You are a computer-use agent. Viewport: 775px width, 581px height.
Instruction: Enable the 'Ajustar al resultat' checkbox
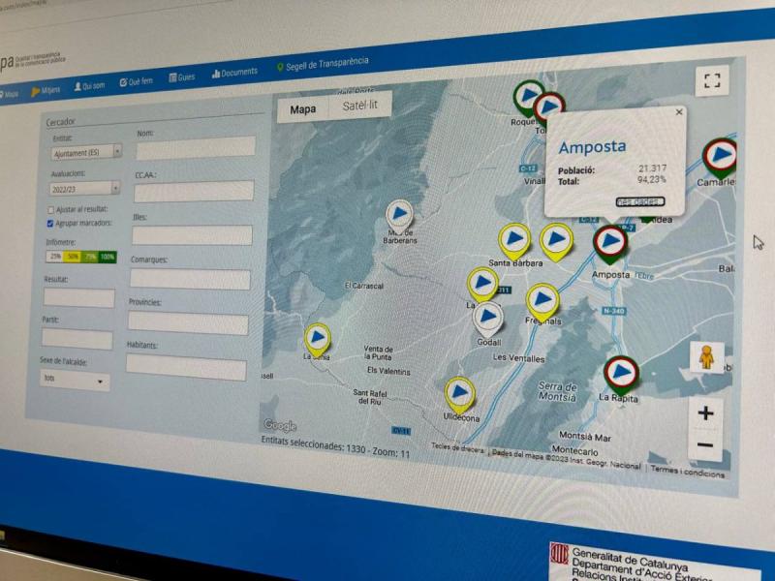[50, 209]
